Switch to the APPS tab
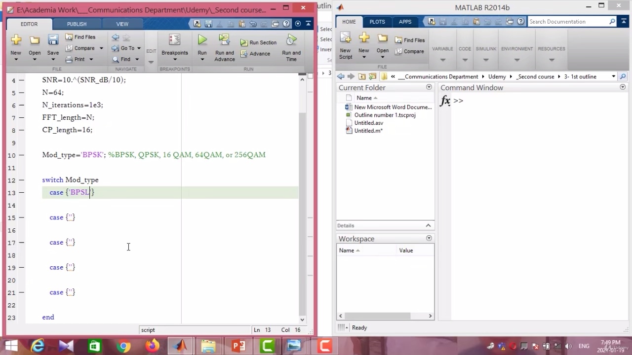This screenshot has width=632, height=355. pyautogui.click(x=405, y=22)
